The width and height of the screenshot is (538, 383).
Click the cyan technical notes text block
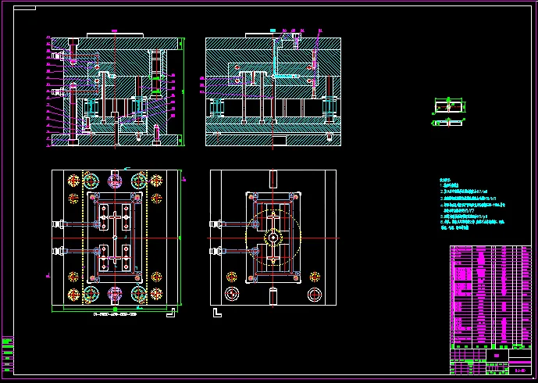point(472,204)
